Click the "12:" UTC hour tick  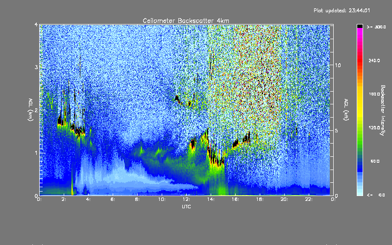click(186, 199)
